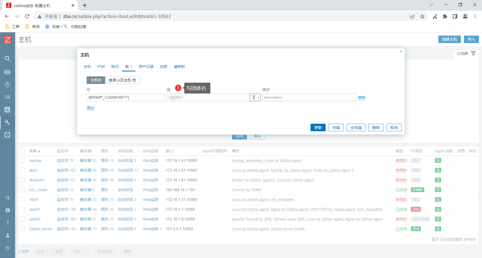
Task: Click the 移除 link for the macro
Action: tap(362, 97)
